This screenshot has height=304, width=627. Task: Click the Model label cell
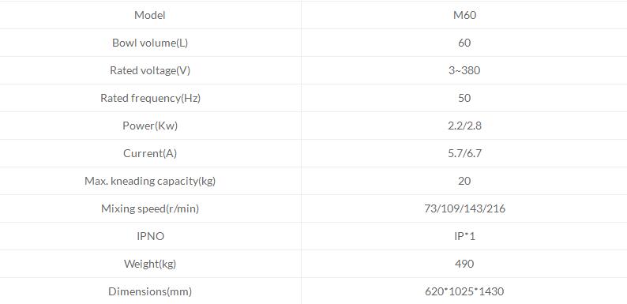150,15
